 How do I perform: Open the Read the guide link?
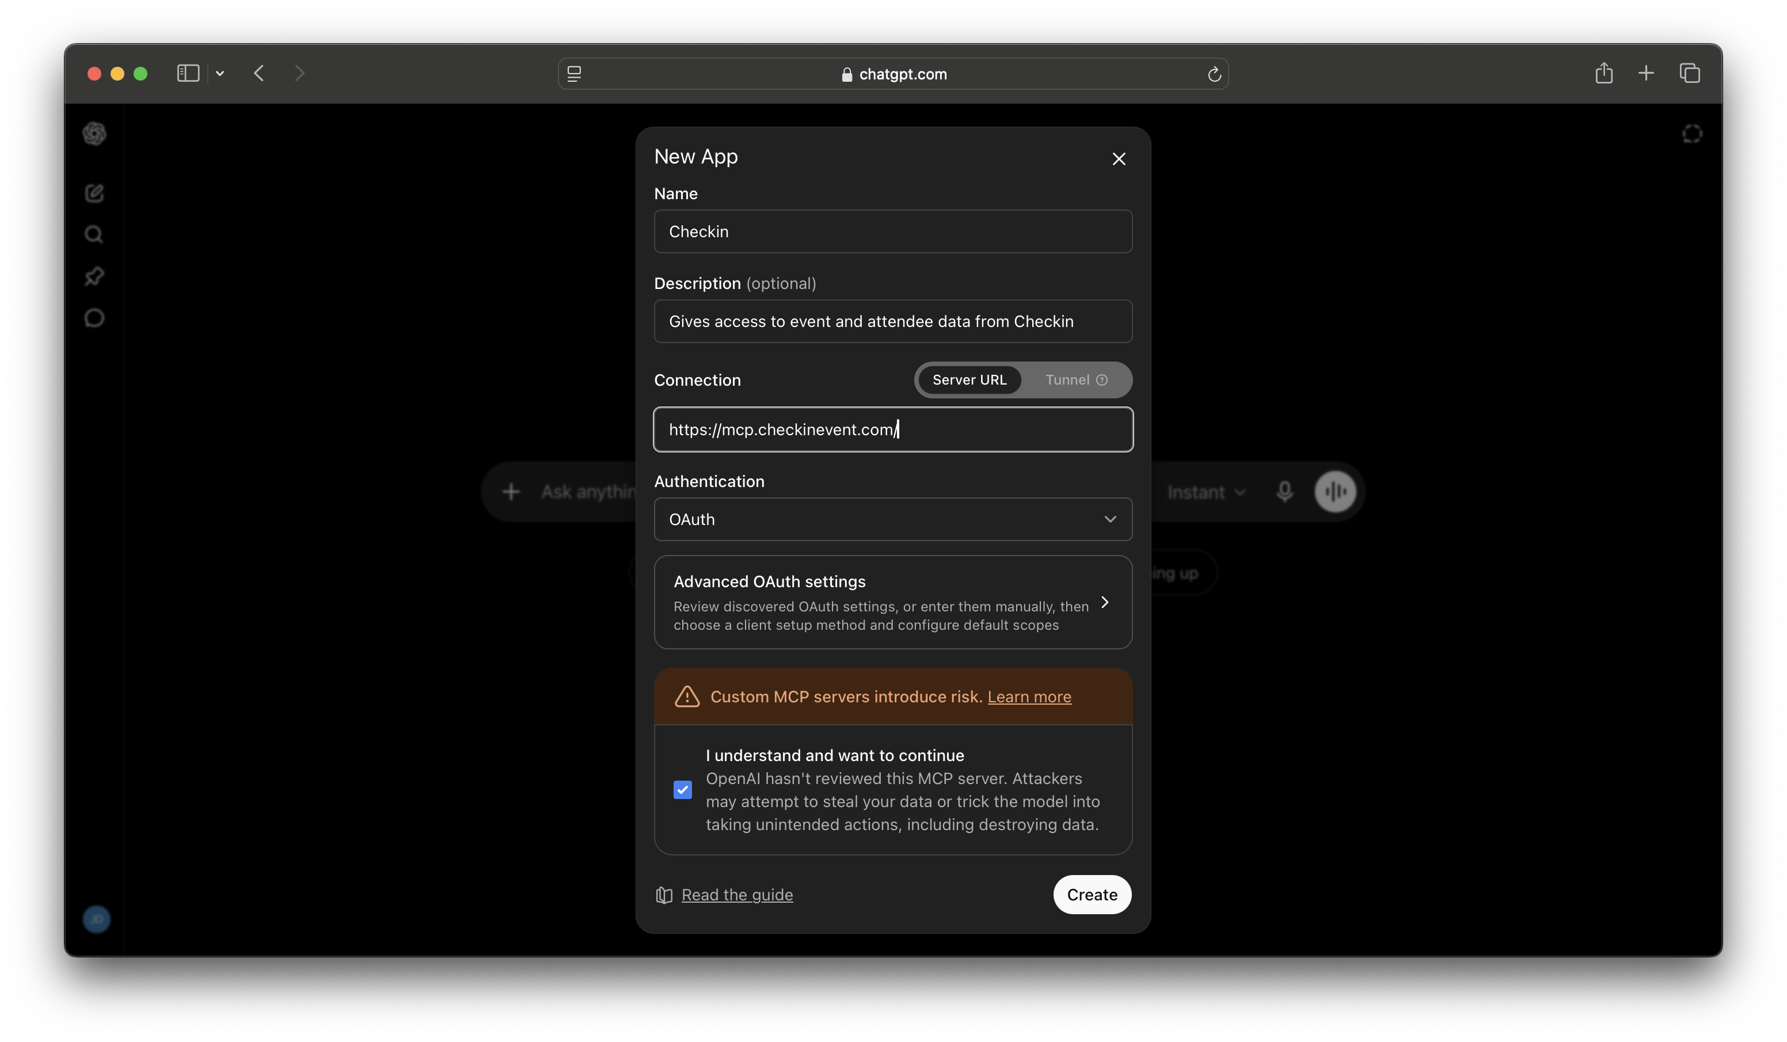(x=737, y=895)
